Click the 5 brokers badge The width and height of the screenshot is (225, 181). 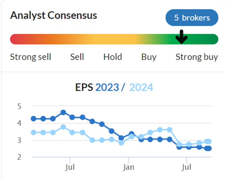tap(192, 18)
